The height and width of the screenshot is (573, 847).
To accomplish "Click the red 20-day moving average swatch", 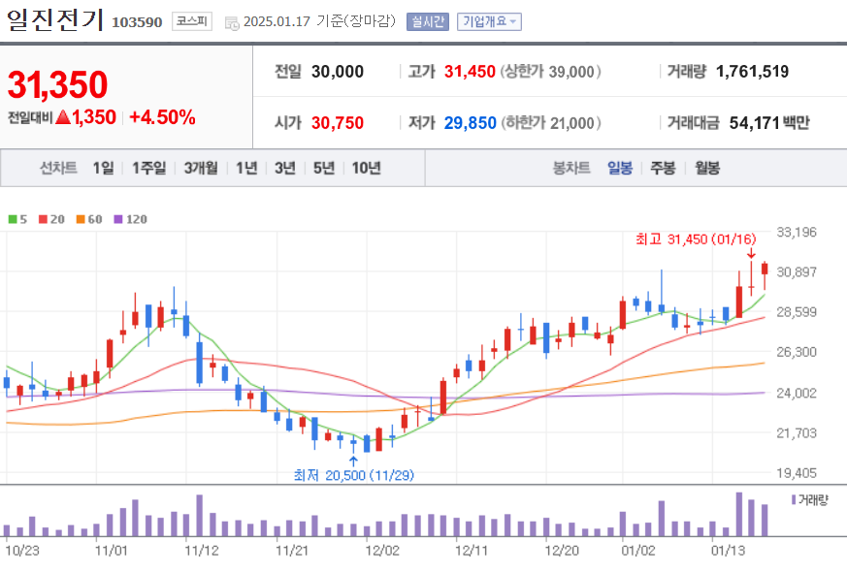I will [44, 219].
